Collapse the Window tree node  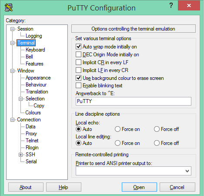[13, 71]
